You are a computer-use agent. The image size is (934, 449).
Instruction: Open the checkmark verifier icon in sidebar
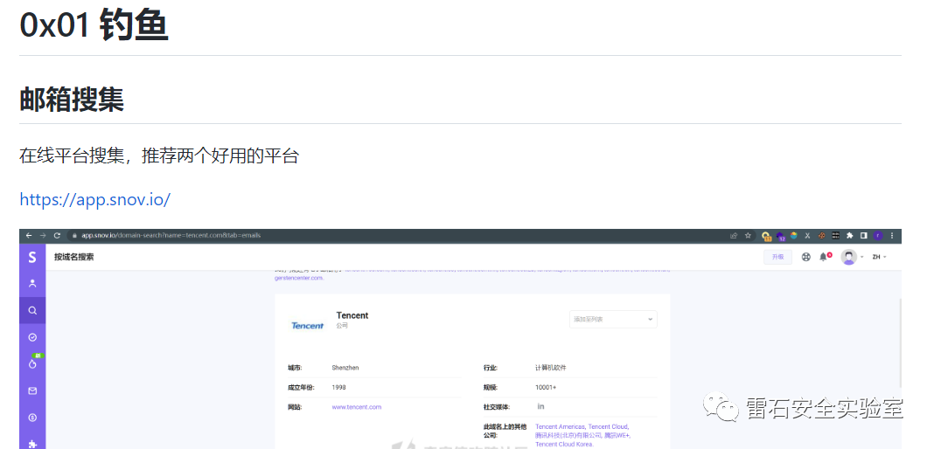coord(32,337)
